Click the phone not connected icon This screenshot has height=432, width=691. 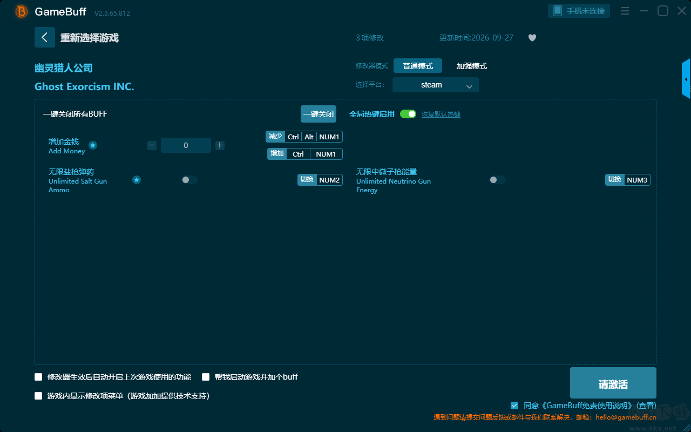click(x=558, y=11)
